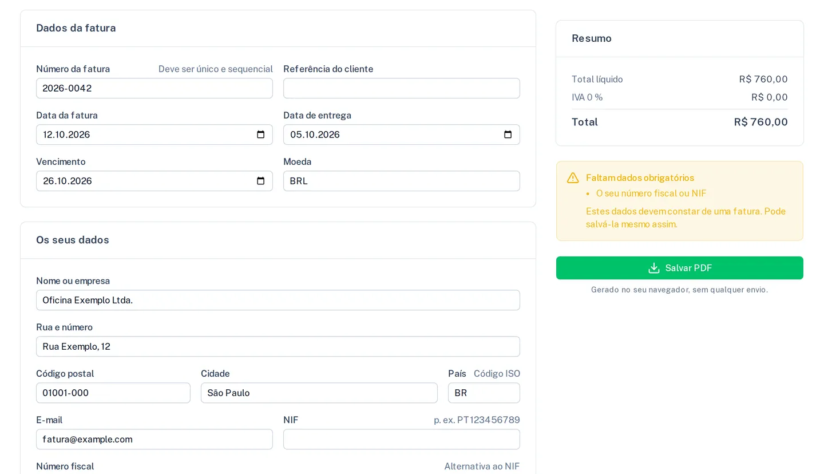
Task: Click the bold R$ 760,00 grand total
Action: point(761,122)
